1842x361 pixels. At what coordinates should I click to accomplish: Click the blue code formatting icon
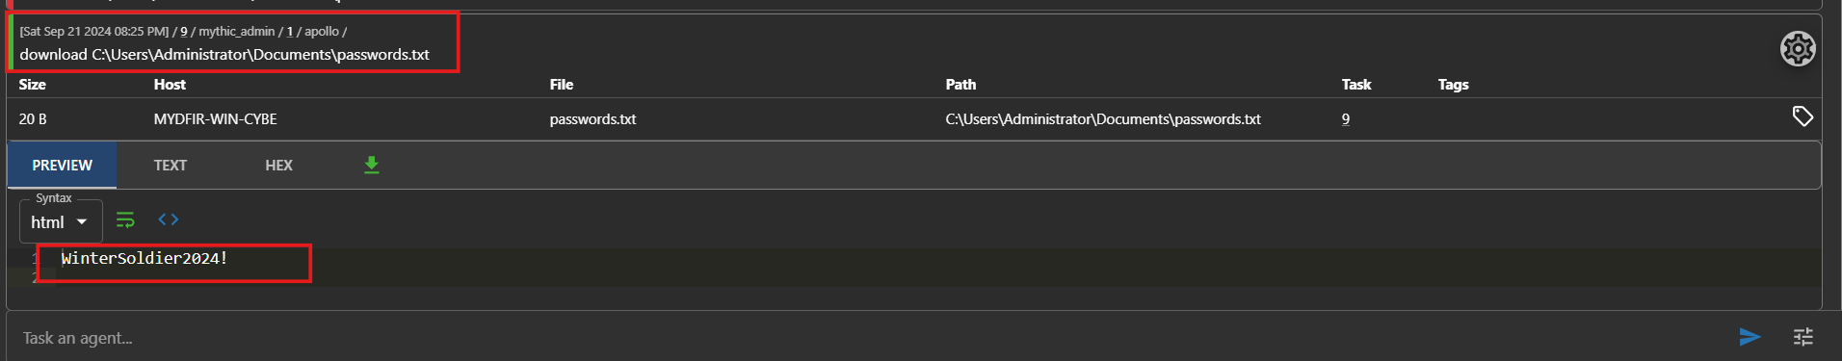(x=169, y=219)
